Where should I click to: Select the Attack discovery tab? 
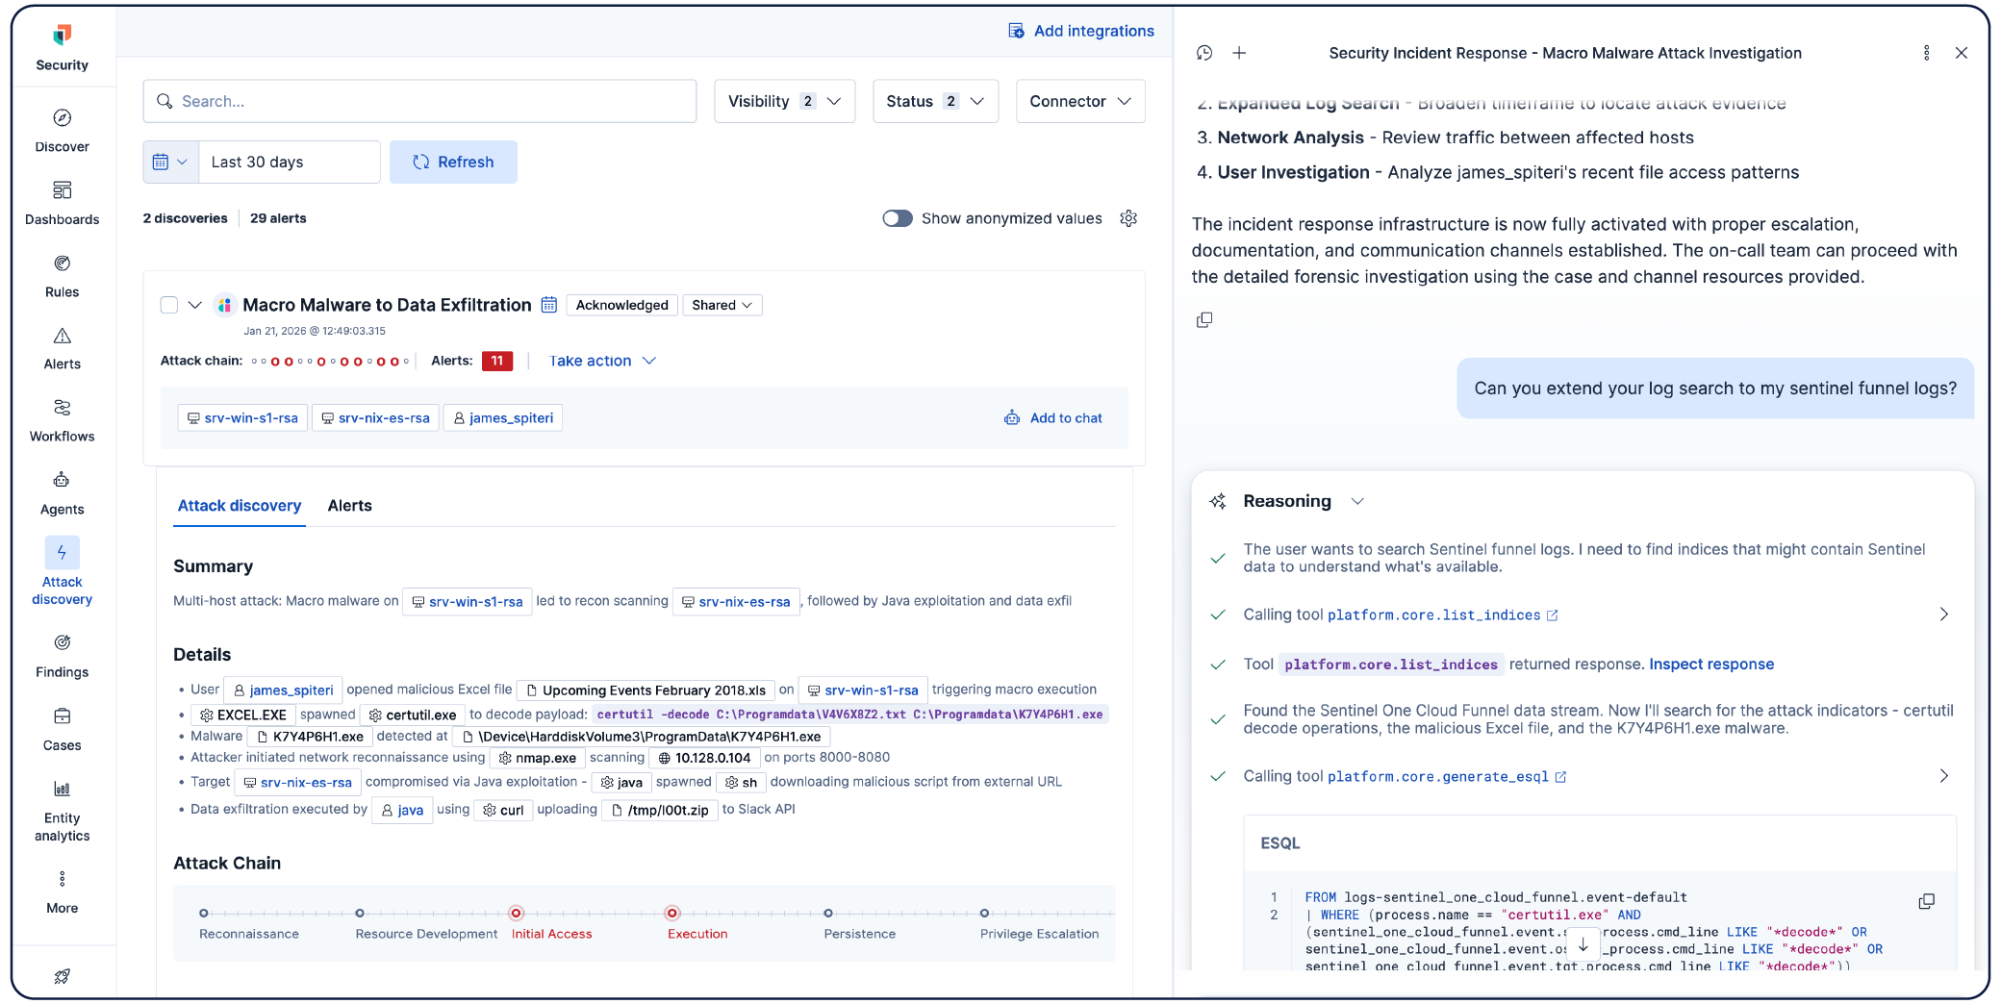tap(240, 506)
